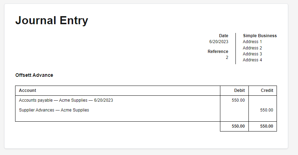Select the Address 2 line
Viewport: 298px width, 155px height.
click(252, 48)
